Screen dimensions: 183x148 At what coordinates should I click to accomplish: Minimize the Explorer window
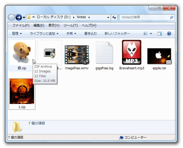pyautogui.click(x=152, y=8)
